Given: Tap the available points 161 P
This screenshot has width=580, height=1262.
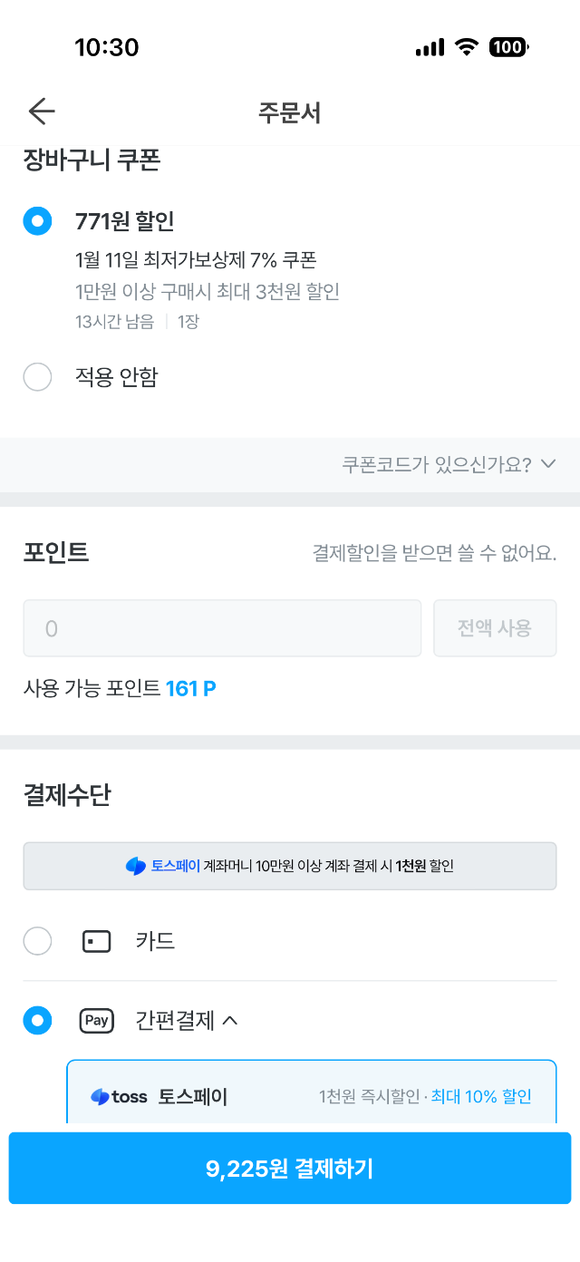Looking at the screenshot, I should click(x=190, y=689).
